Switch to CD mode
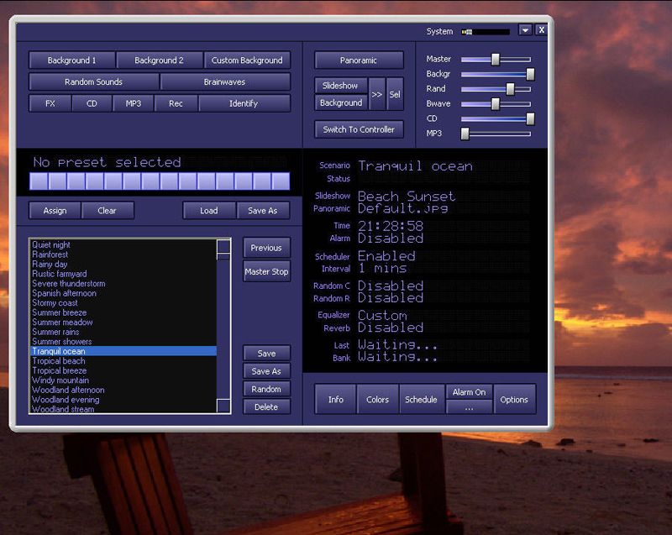 92,103
